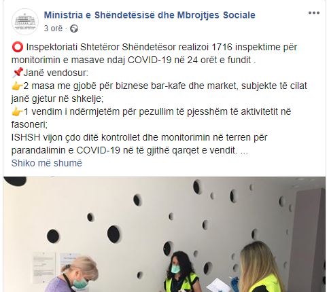329x292 pixels.
Task: Click pointing-hand emoji next to "1 vendim"
Action: point(17,111)
